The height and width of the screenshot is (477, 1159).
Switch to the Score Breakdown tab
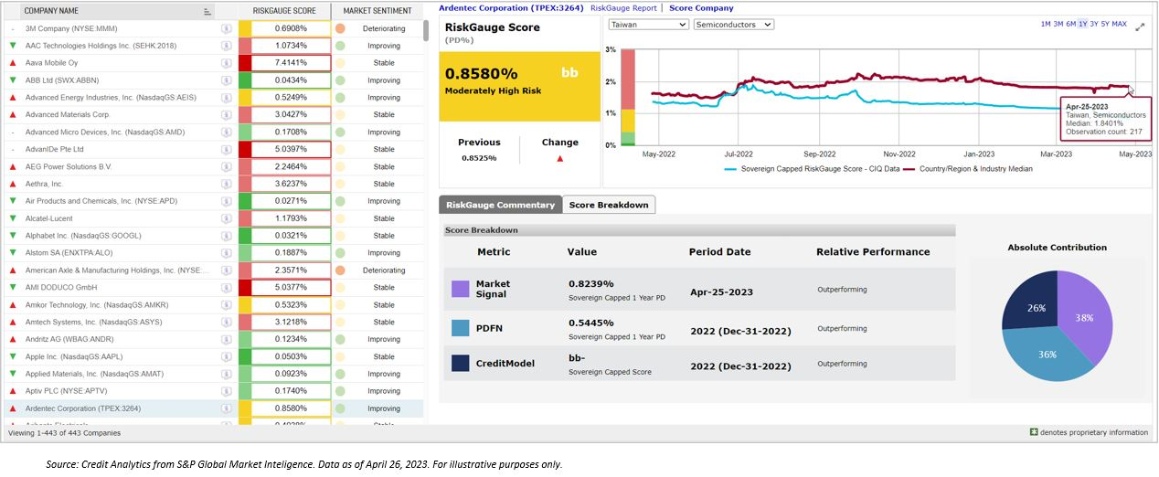(x=608, y=205)
